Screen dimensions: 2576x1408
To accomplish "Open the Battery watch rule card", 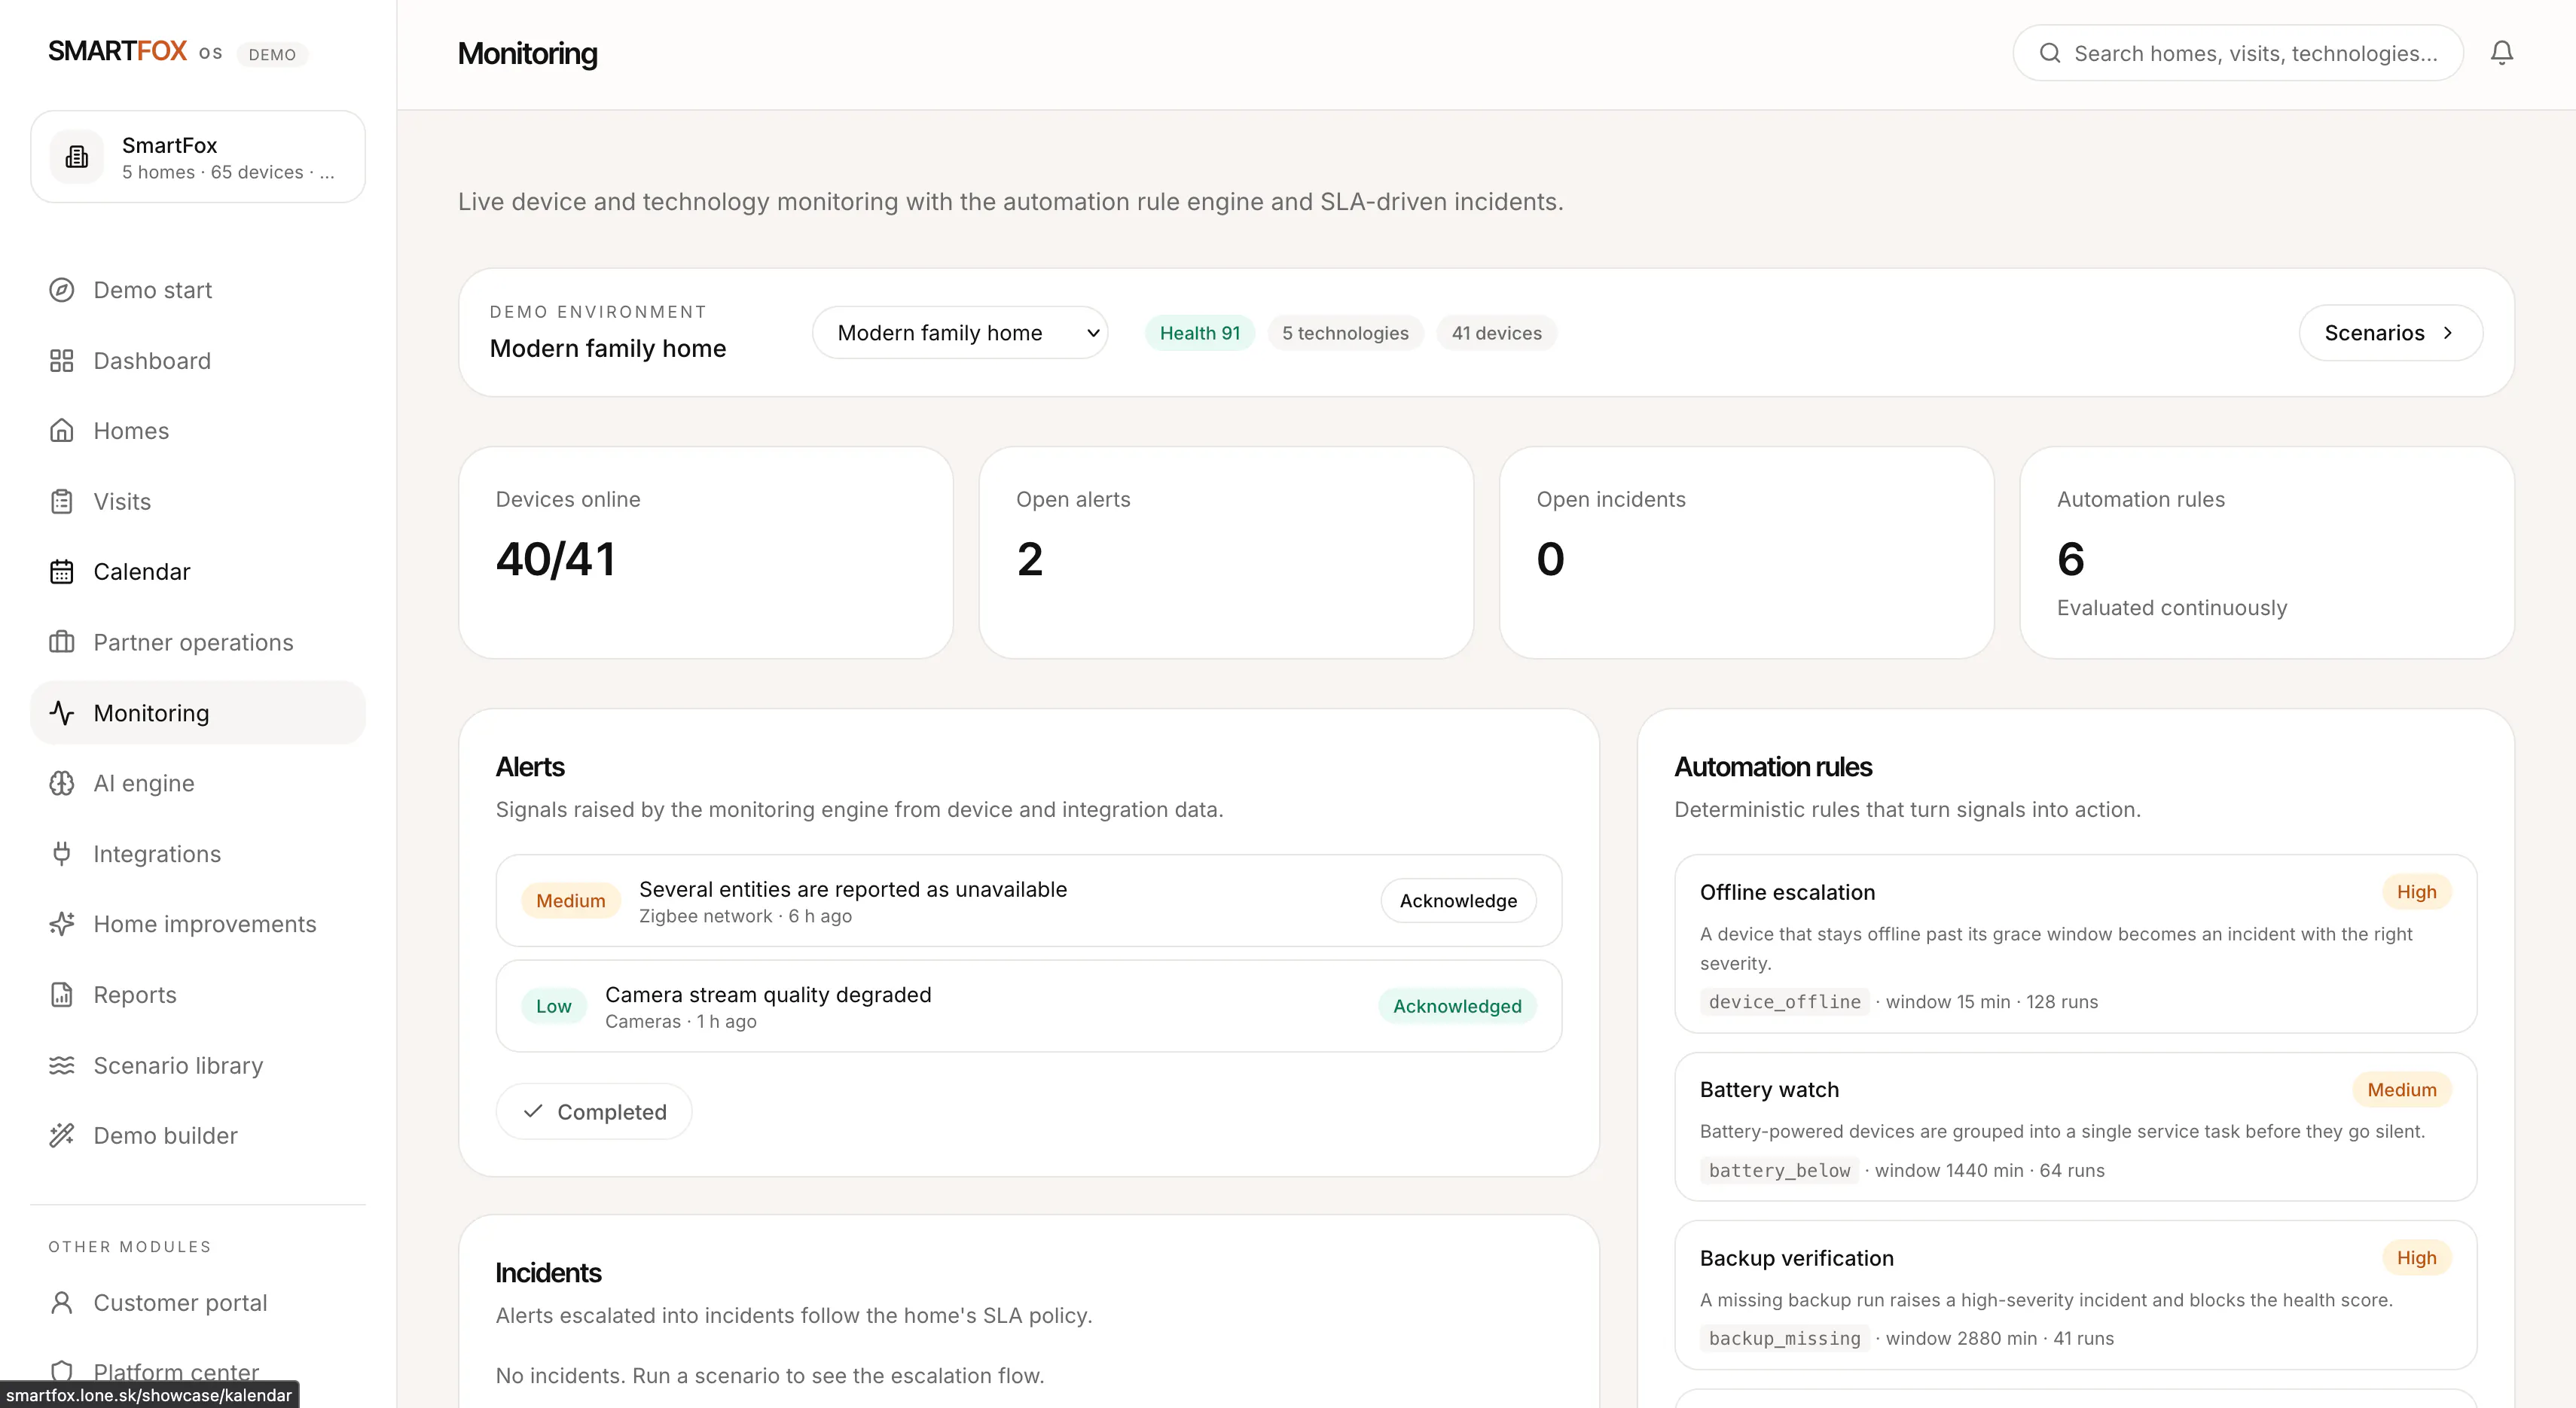I will pyautogui.click(x=2075, y=1126).
